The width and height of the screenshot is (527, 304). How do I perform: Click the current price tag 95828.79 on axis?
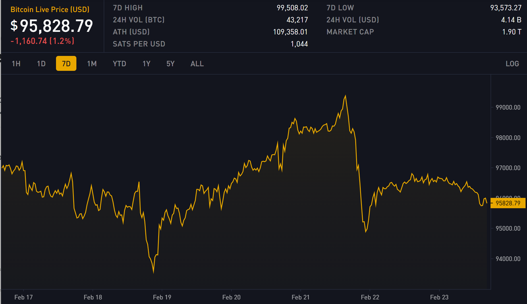[508, 203]
